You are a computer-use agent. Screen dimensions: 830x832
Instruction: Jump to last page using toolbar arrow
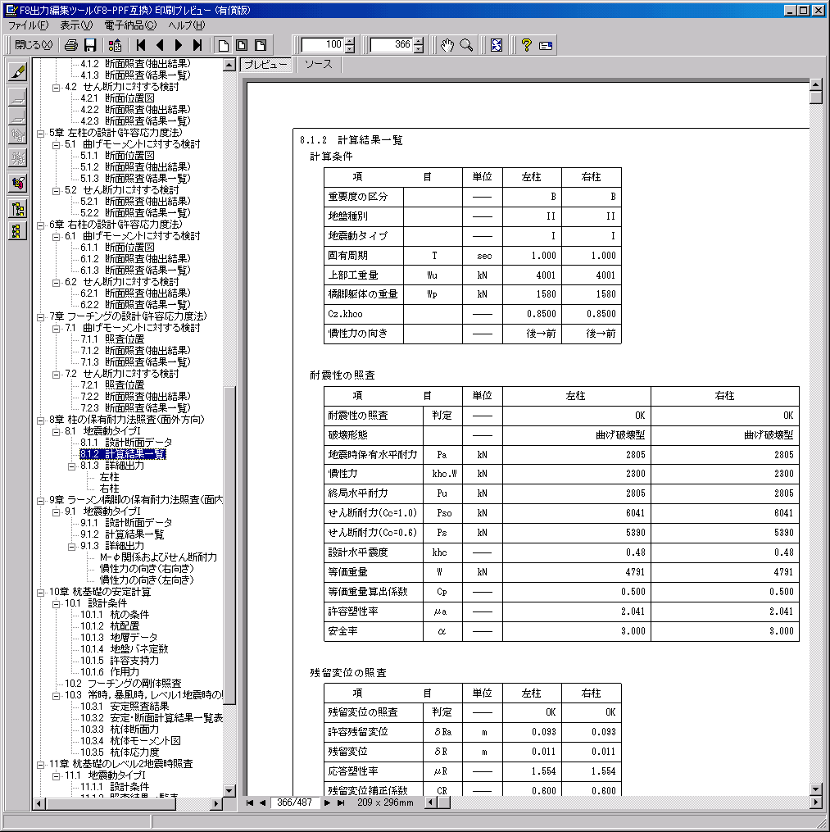tap(197, 45)
